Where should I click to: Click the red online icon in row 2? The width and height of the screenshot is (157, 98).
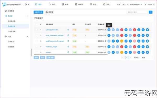click(122, 35)
